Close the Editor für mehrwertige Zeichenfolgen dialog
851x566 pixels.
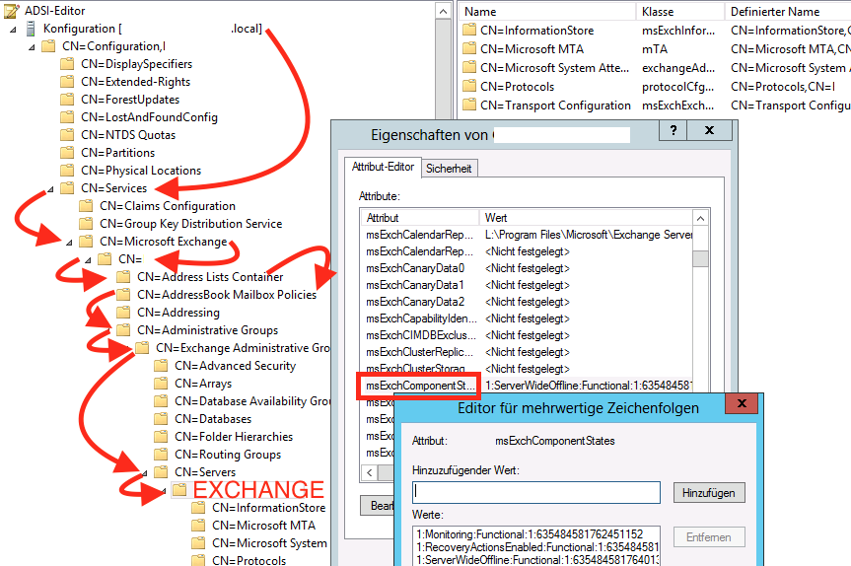pos(742,403)
